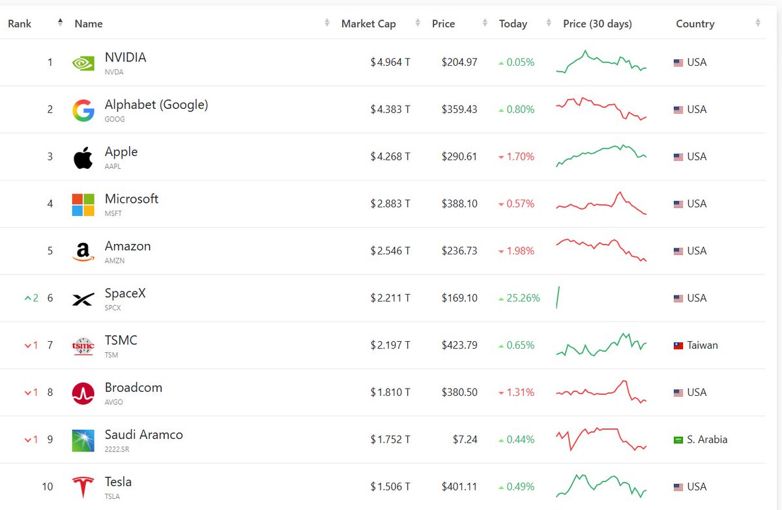Click the 25.26% daily change value
Image resolution: width=782 pixels, height=510 pixels.
tap(523, 298)
